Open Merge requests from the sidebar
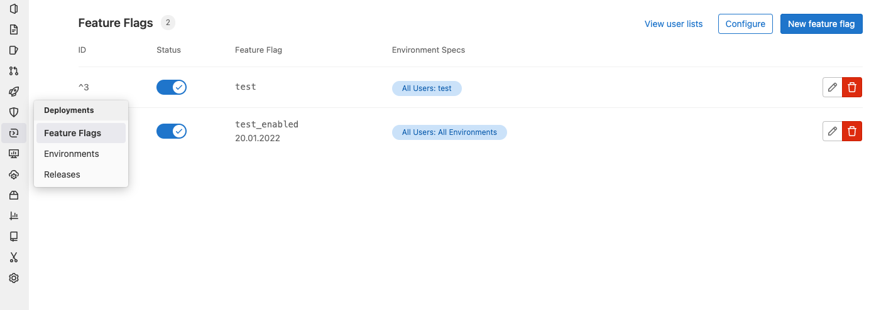The image size is (886, 310). 14,71
